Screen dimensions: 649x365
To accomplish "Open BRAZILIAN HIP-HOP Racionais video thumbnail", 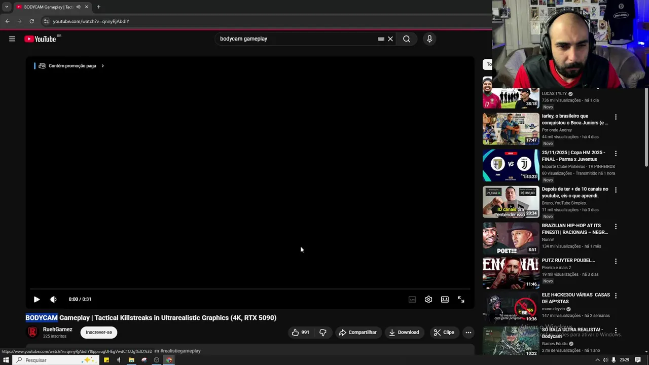I will pos(511,238).
